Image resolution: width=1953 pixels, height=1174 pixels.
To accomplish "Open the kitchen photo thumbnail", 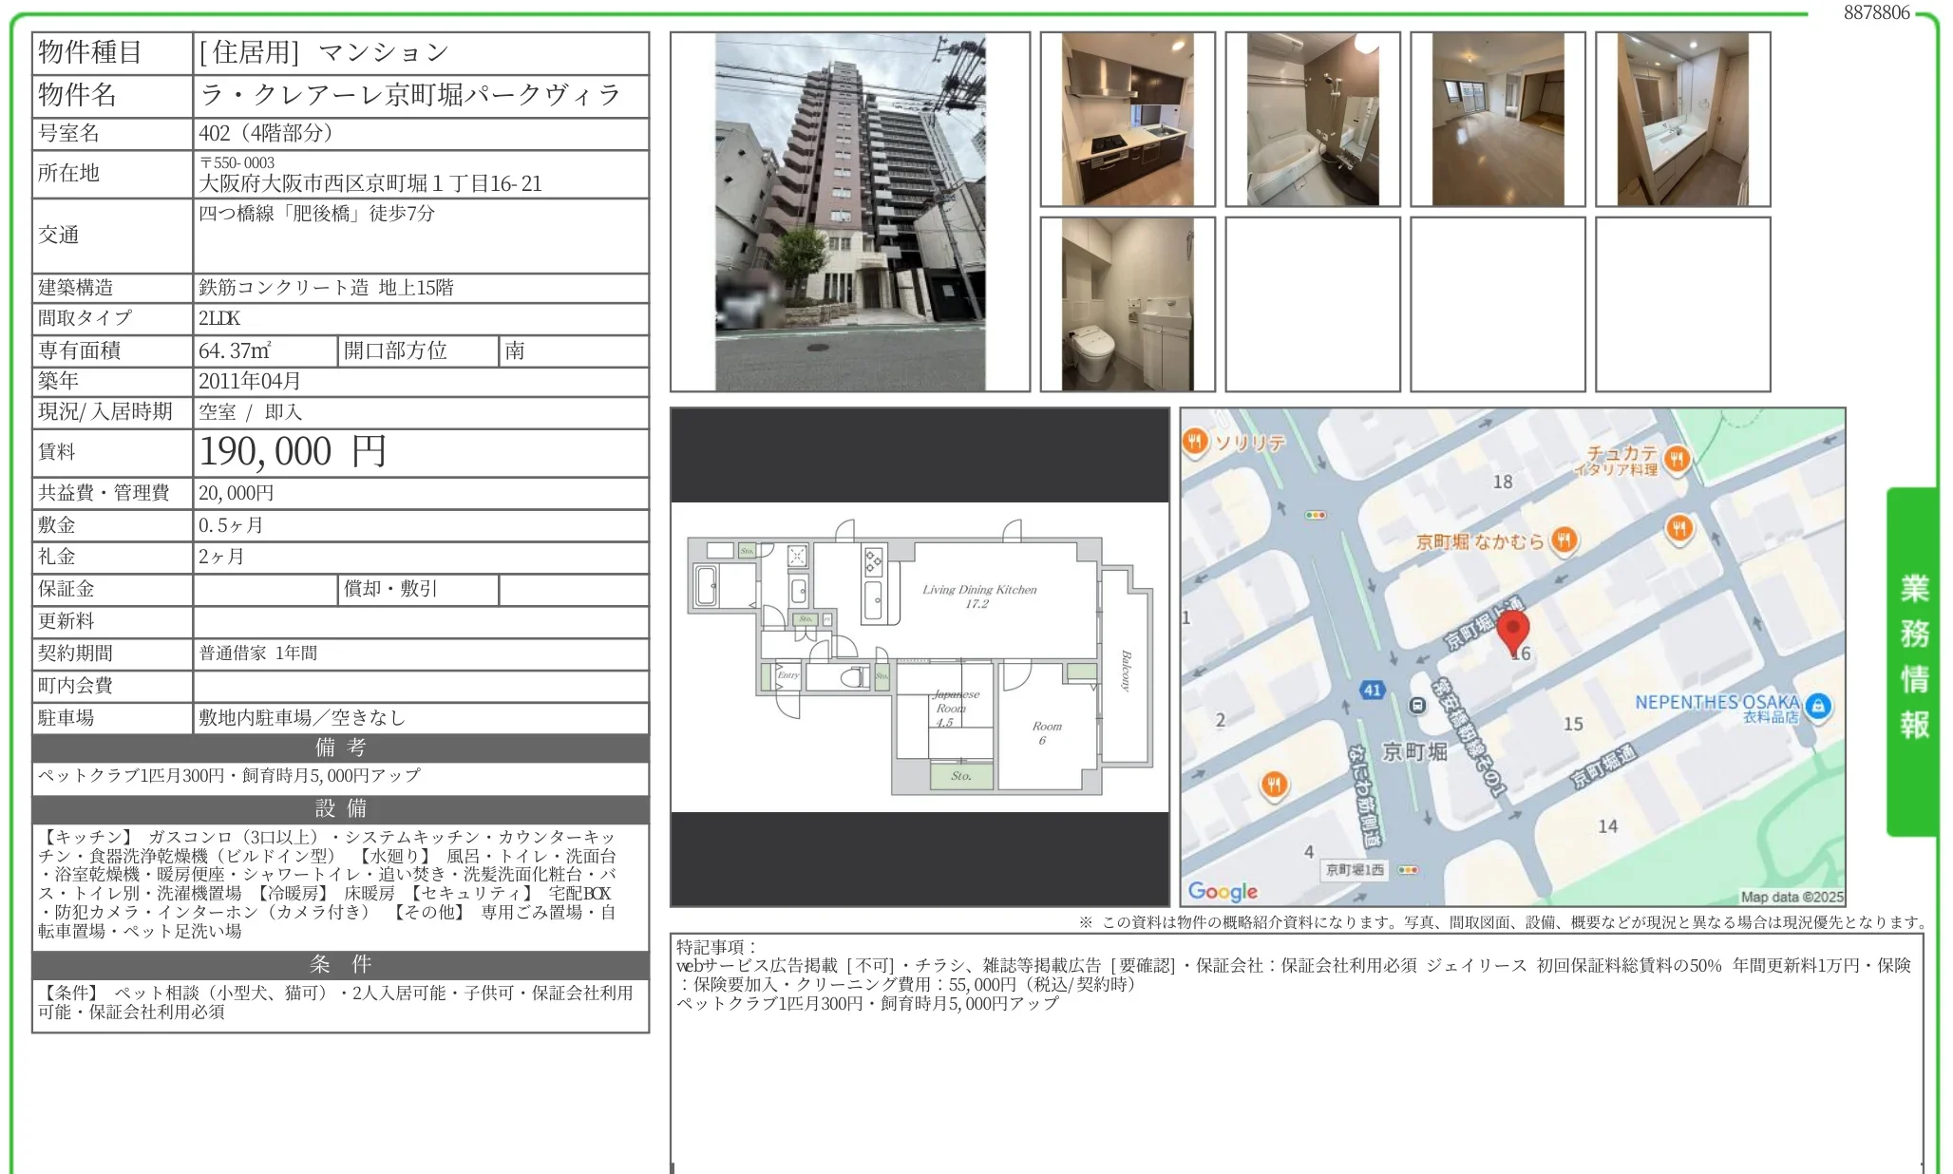I will pos(1127,120).
